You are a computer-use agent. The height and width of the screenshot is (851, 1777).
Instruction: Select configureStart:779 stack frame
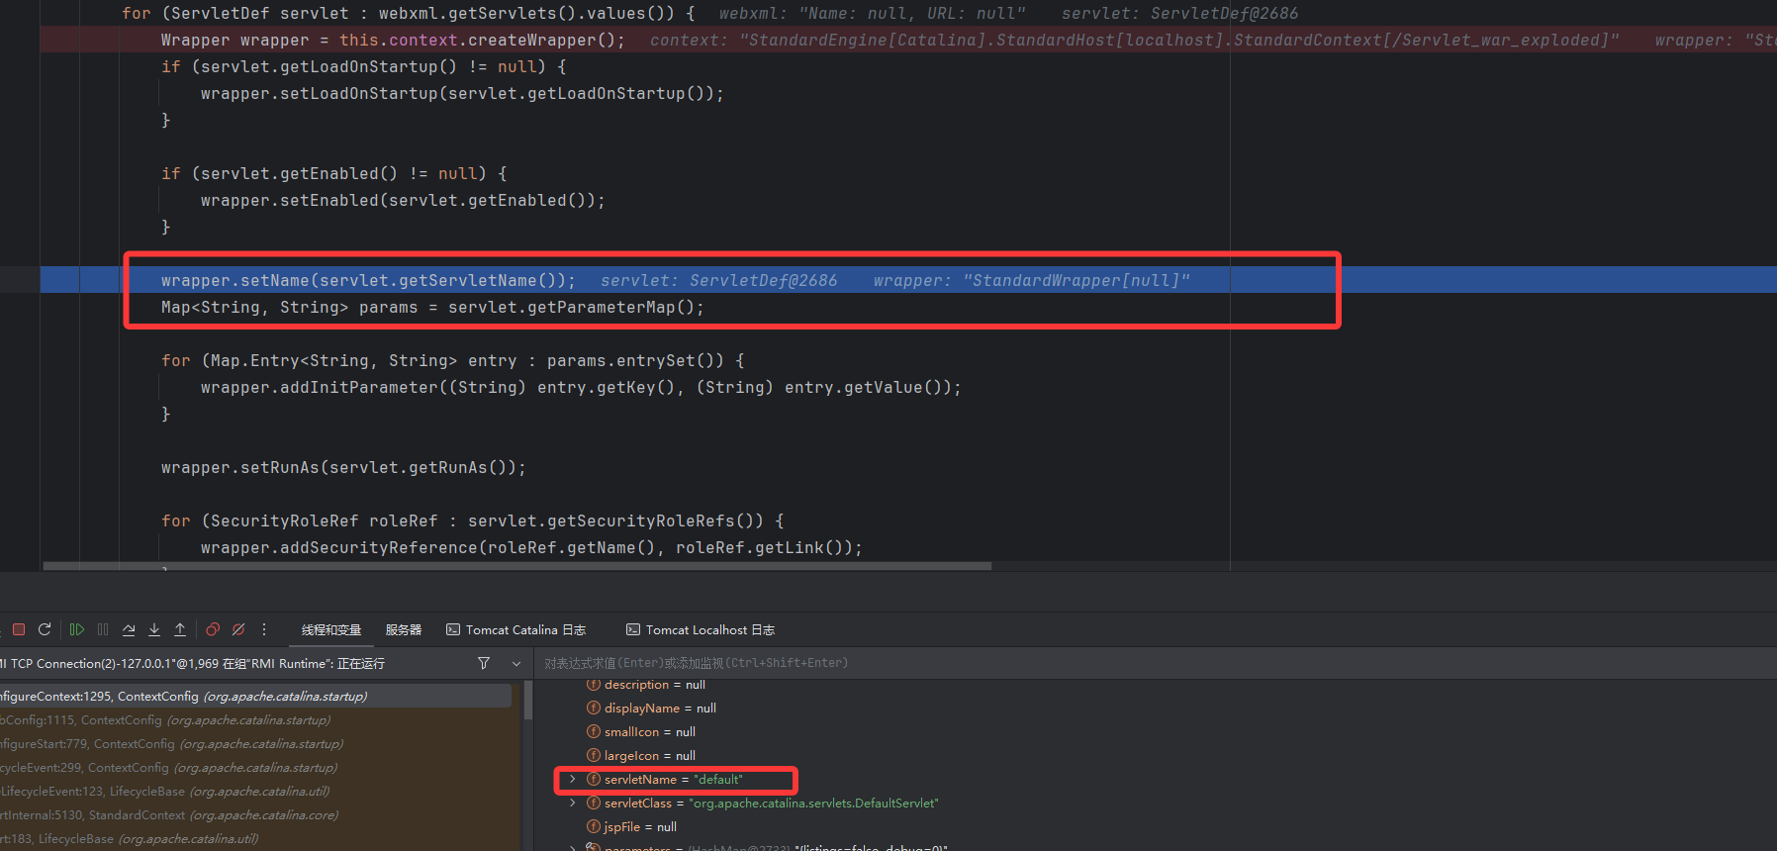(168, 744)
